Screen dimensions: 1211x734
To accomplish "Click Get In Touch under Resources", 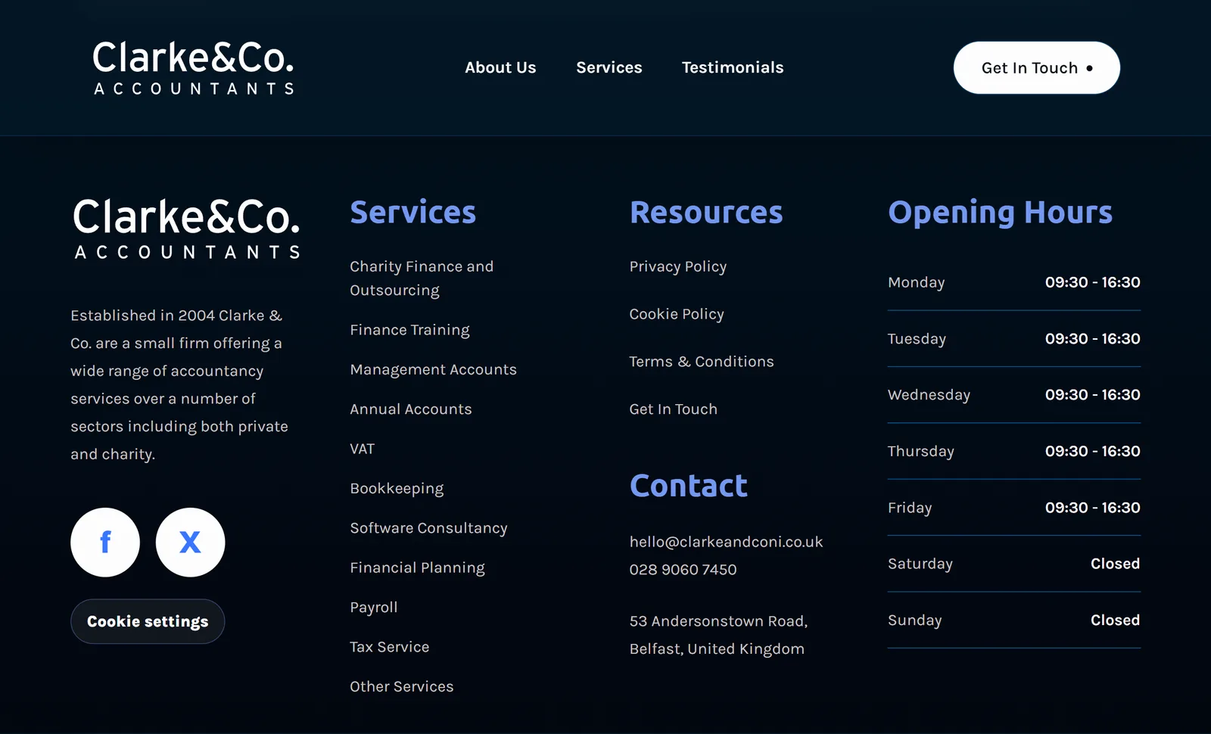I will click(673, 409).
